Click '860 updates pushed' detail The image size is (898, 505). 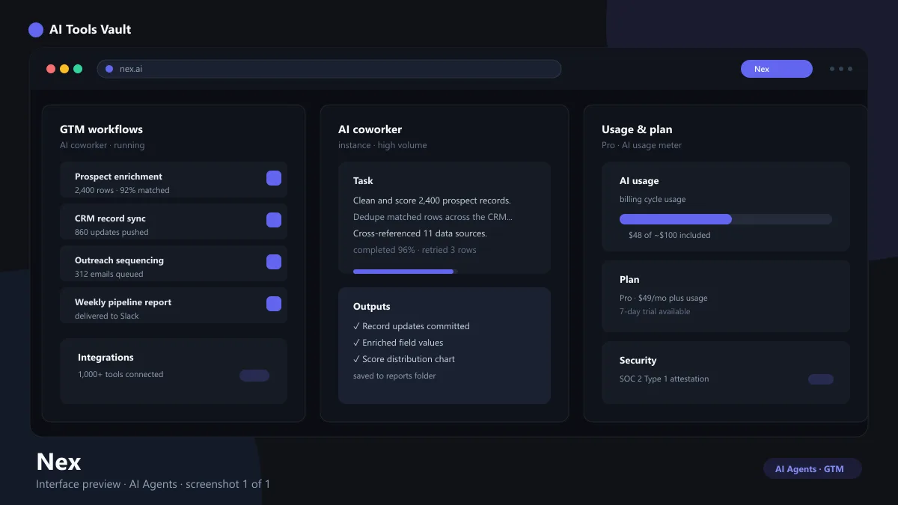point(112,232)
